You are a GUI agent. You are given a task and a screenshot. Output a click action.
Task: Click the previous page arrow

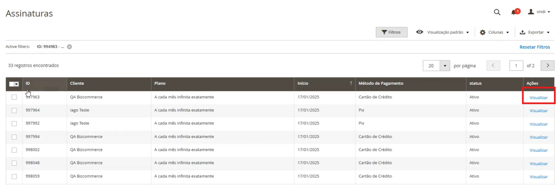tap(493, 66)
